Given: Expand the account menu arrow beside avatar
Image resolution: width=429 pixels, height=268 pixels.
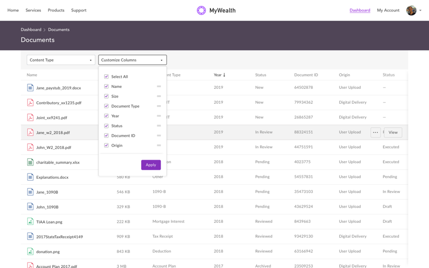Looking at the screenshot, I should tap(421, 10).
